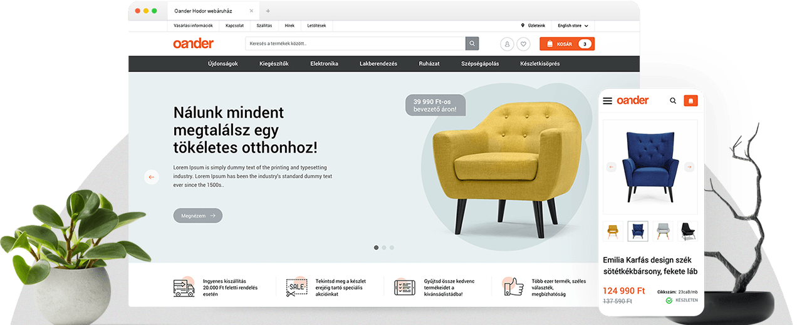802x325 pixels.
Task: Click the shopping bag icon in Kosár button
Action: coord(549,44)
